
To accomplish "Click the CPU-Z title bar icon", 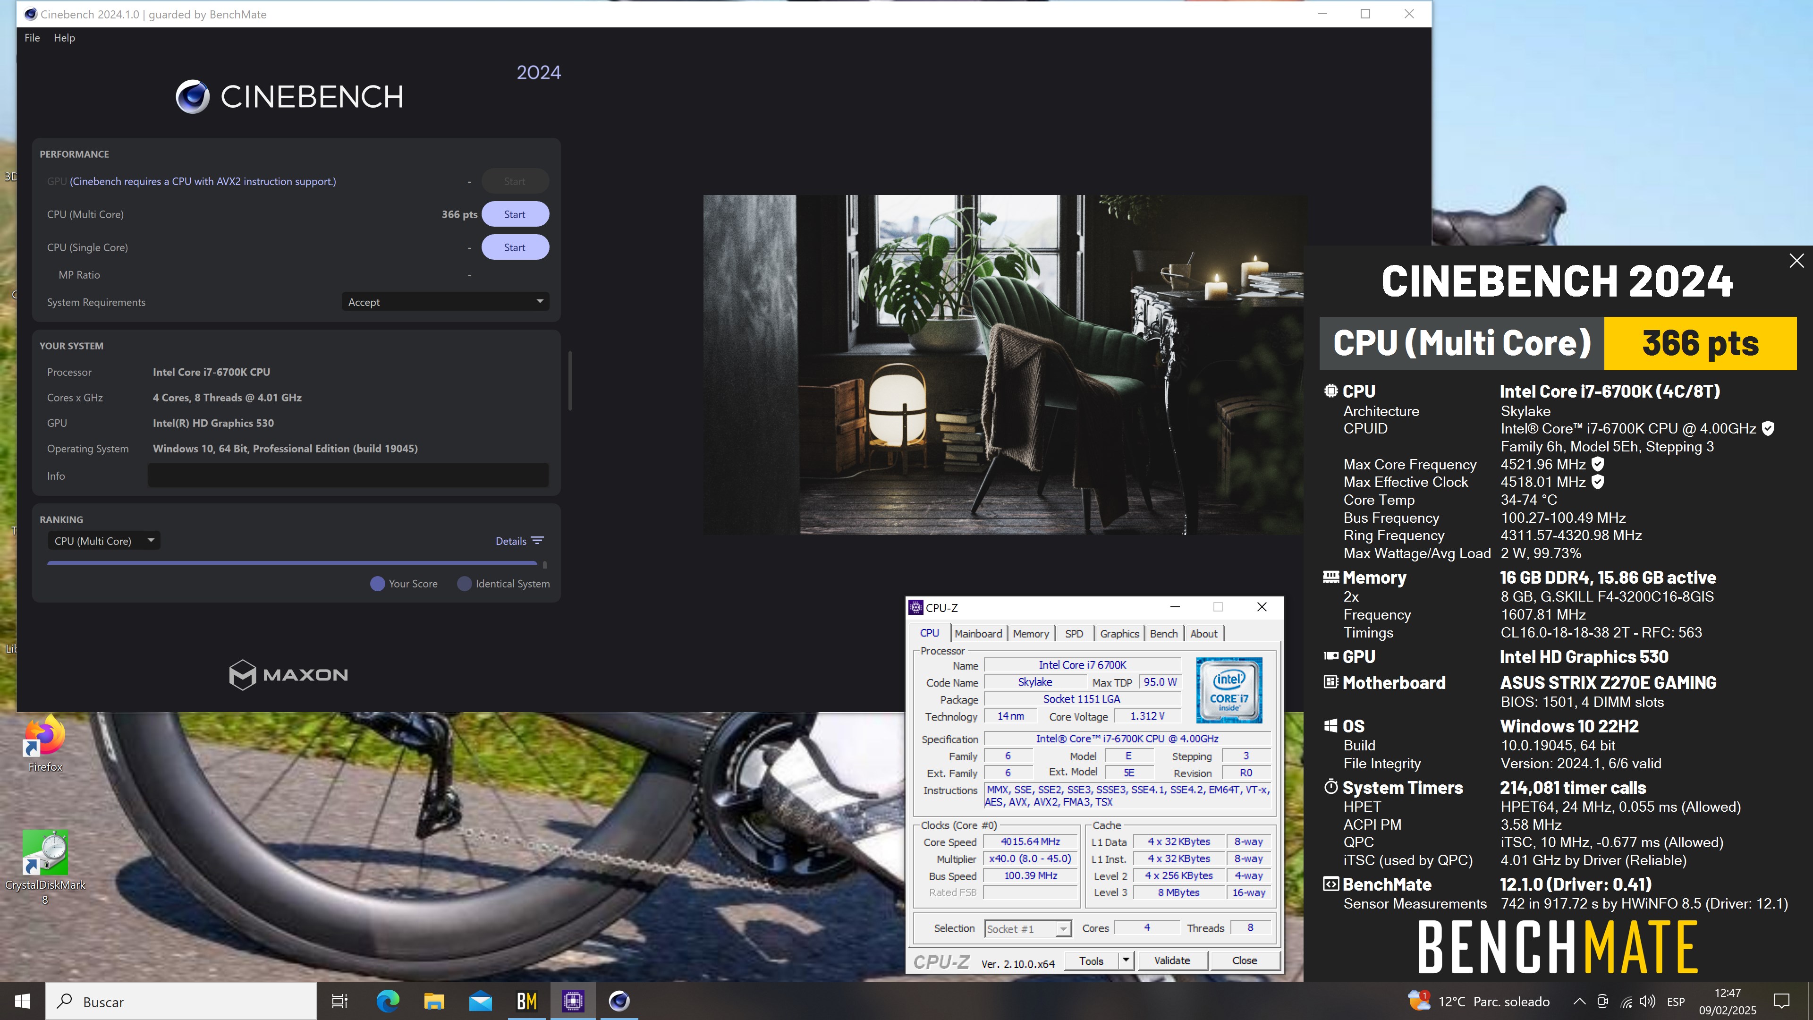I will (915, 607).
